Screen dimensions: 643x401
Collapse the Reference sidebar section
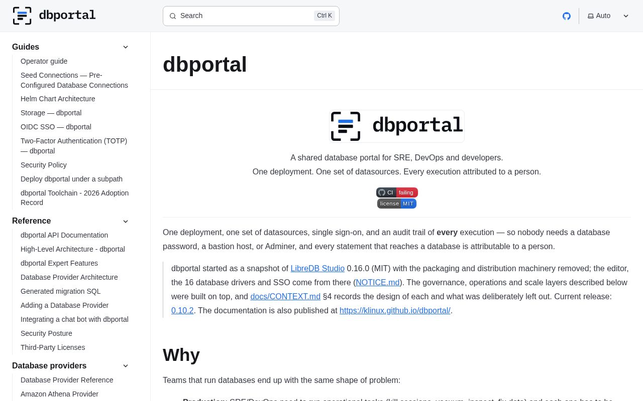click(126, 221)
